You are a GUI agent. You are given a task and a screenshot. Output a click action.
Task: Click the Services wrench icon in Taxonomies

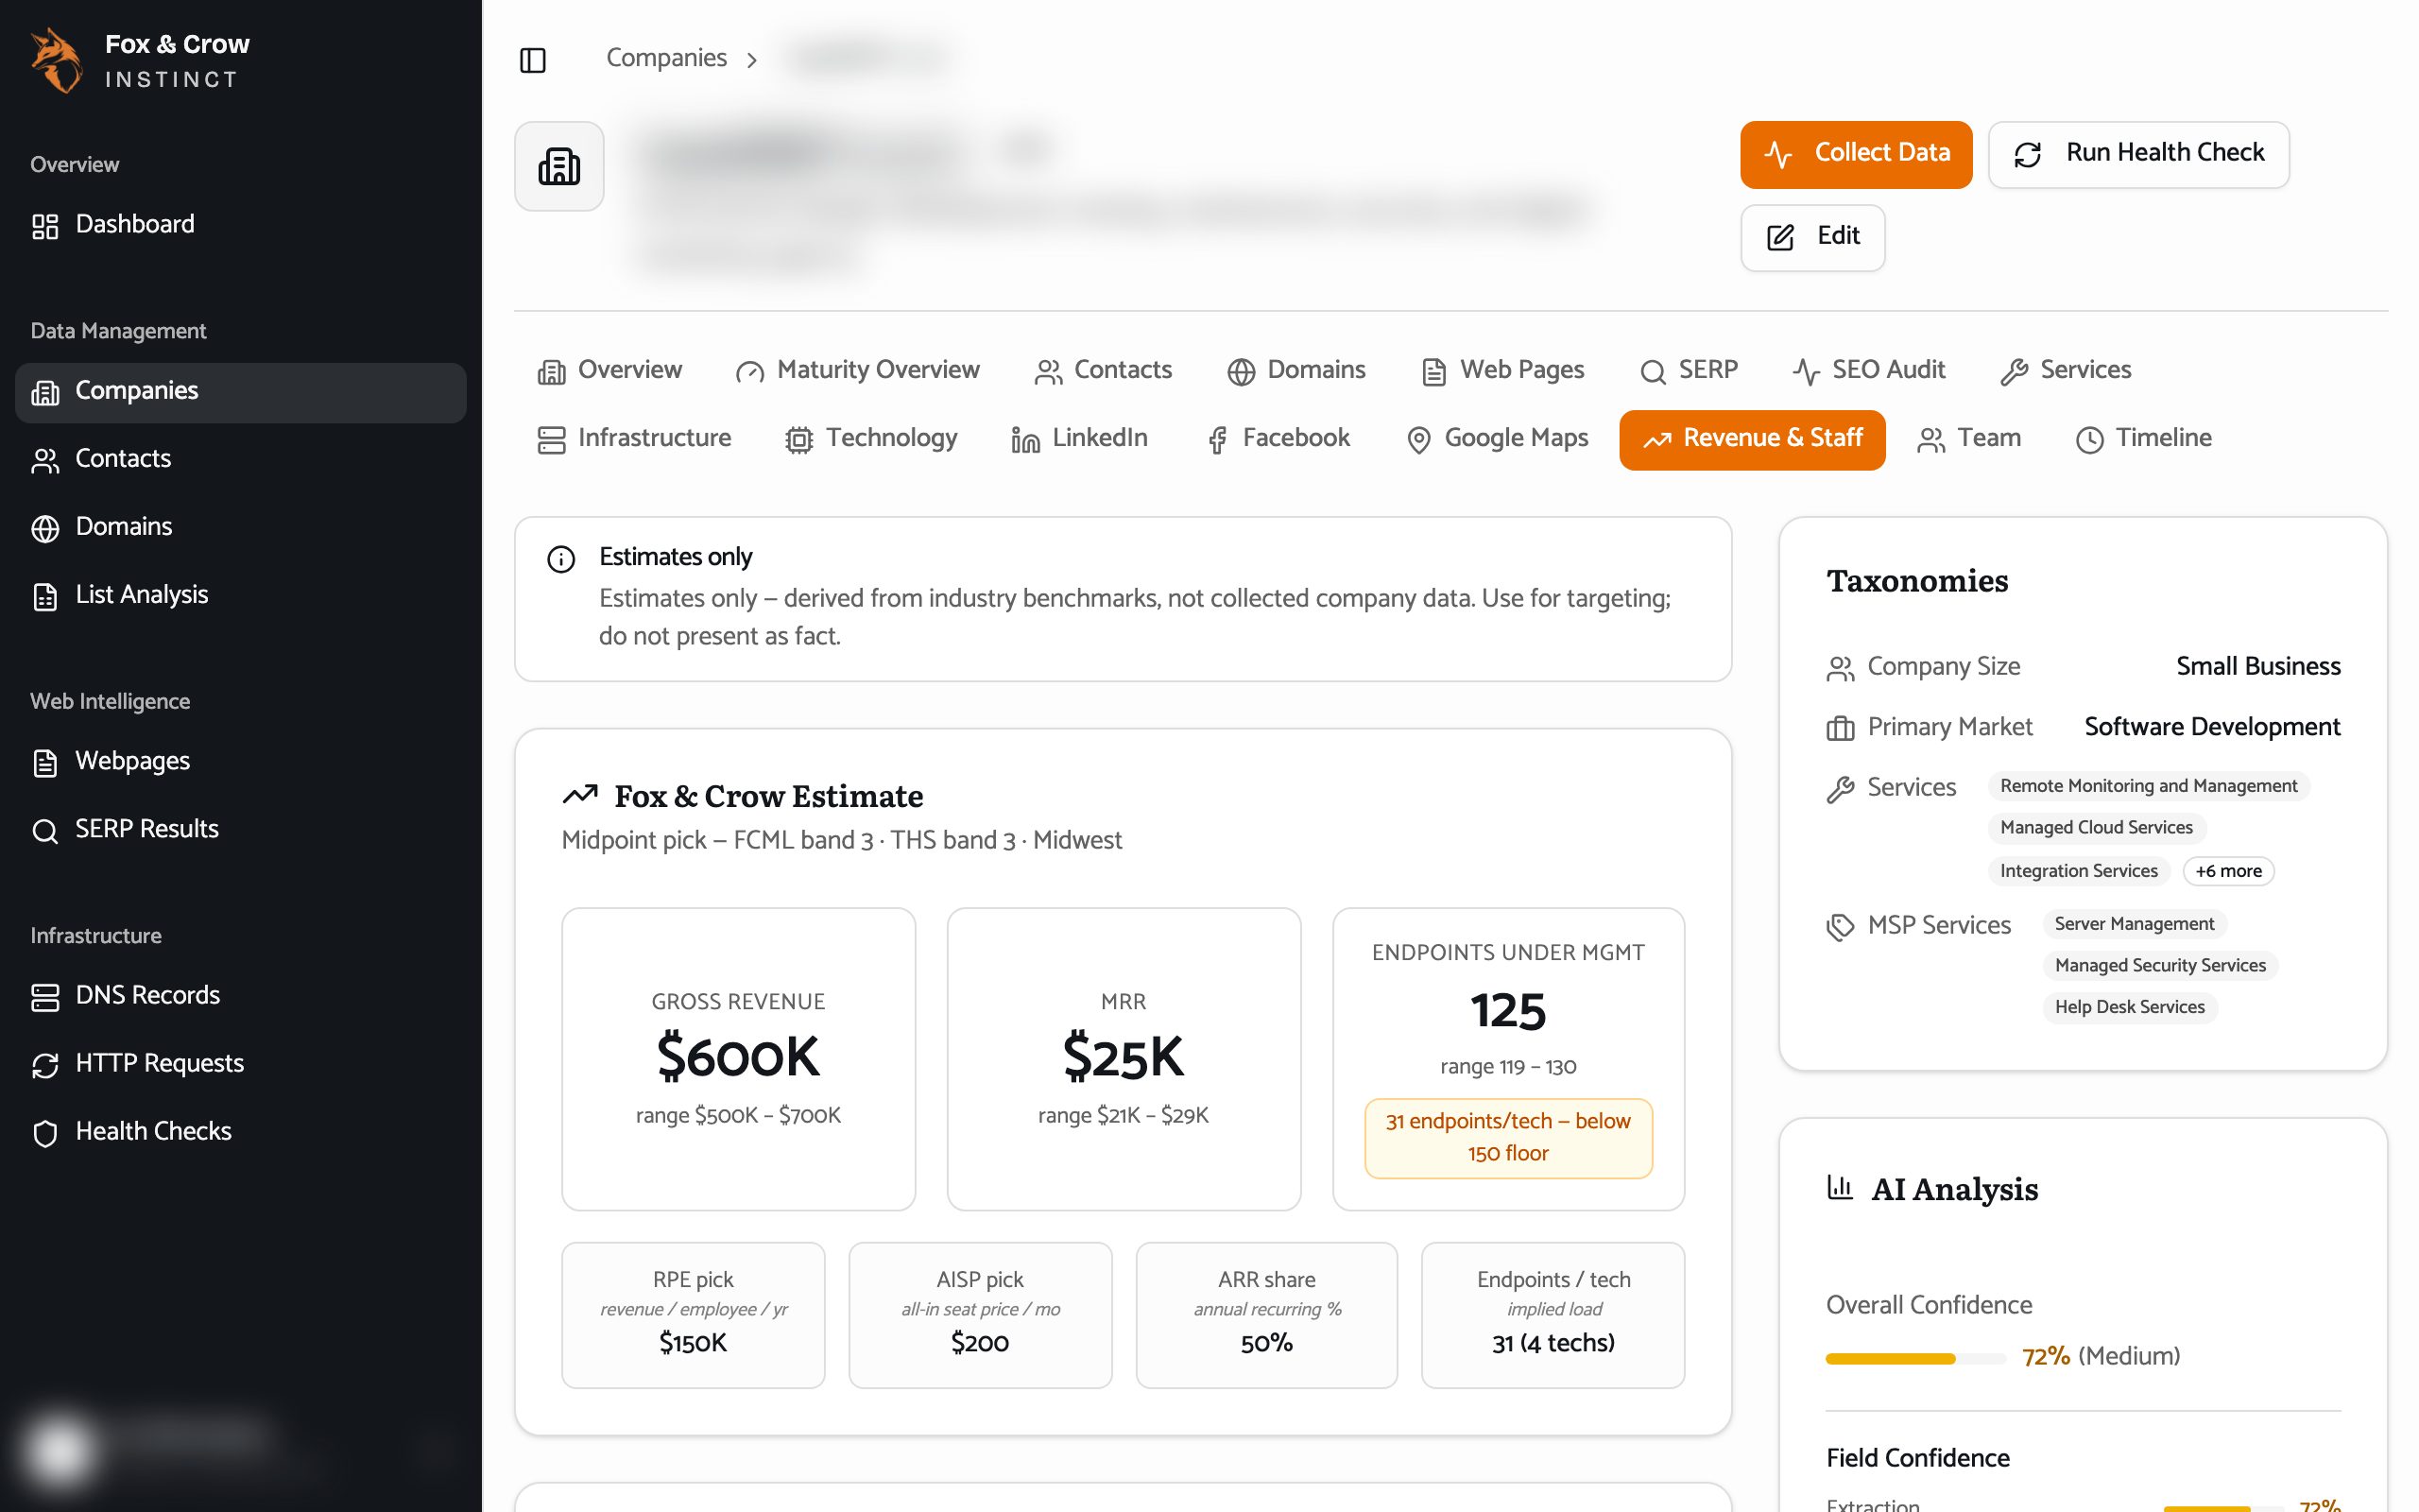(1841, 789)
